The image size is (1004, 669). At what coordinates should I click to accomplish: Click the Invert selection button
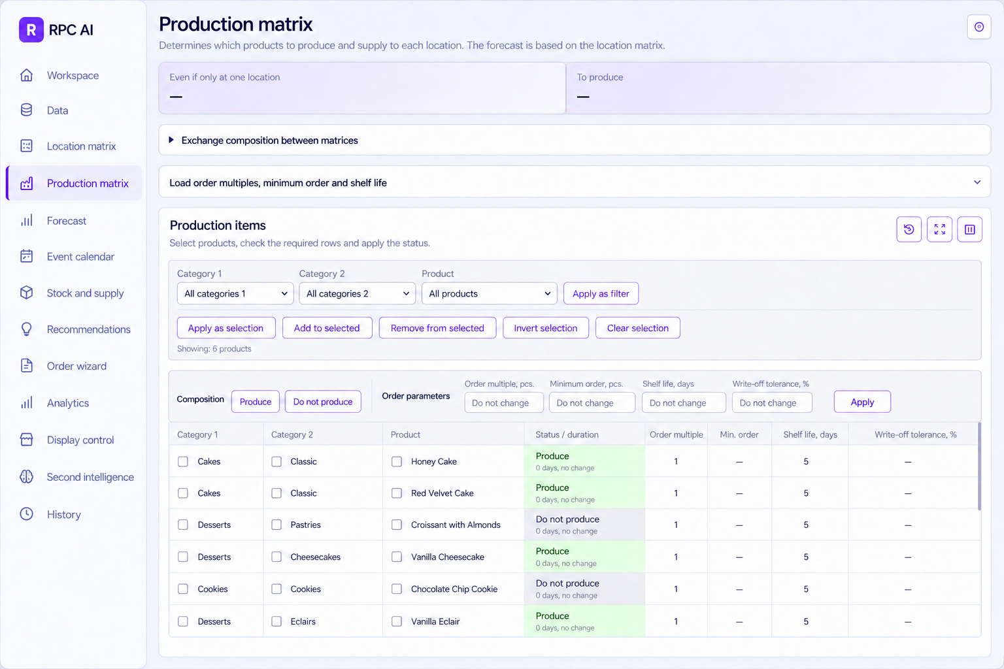546,328
